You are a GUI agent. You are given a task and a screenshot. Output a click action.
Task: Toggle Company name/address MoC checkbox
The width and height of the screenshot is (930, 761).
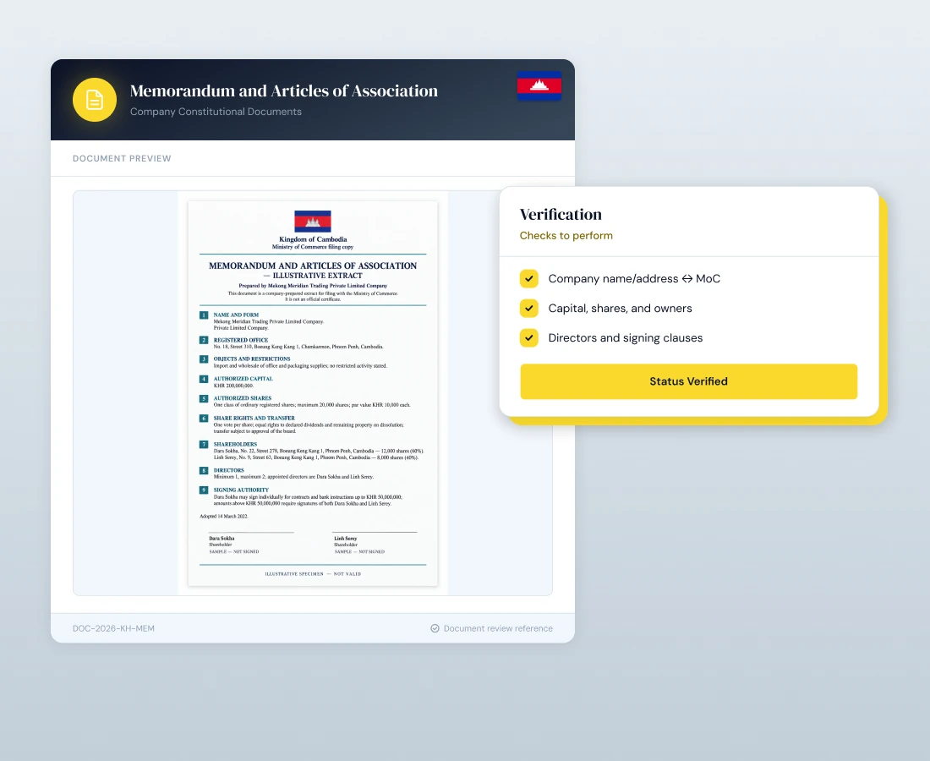[x=529, y=279]
